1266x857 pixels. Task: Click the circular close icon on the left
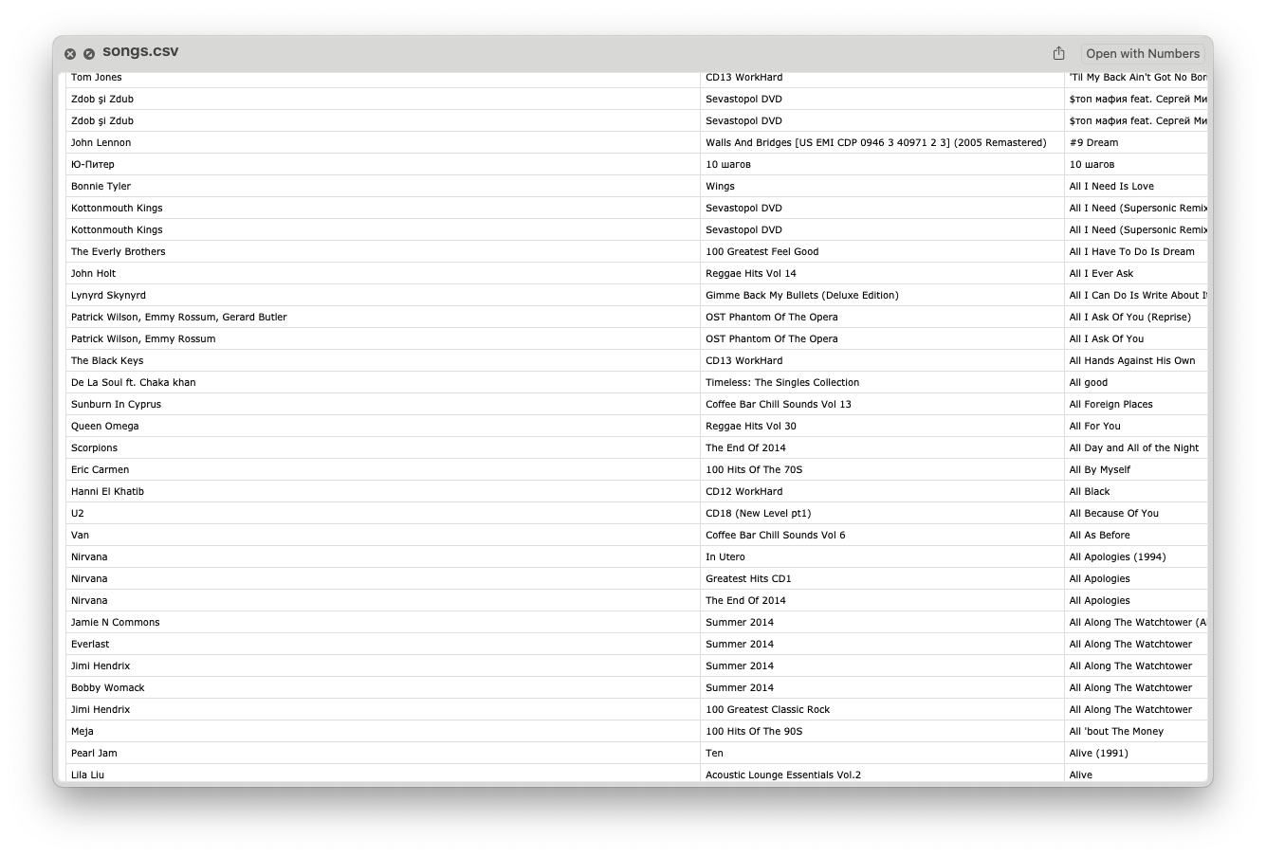coord(70,54)
